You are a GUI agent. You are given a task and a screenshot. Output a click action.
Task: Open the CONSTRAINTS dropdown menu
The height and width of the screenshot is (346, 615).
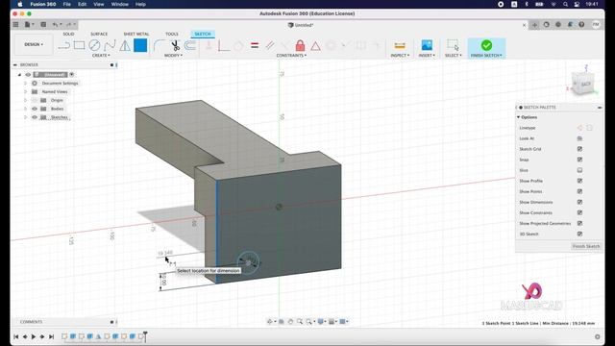pos(291,56)
